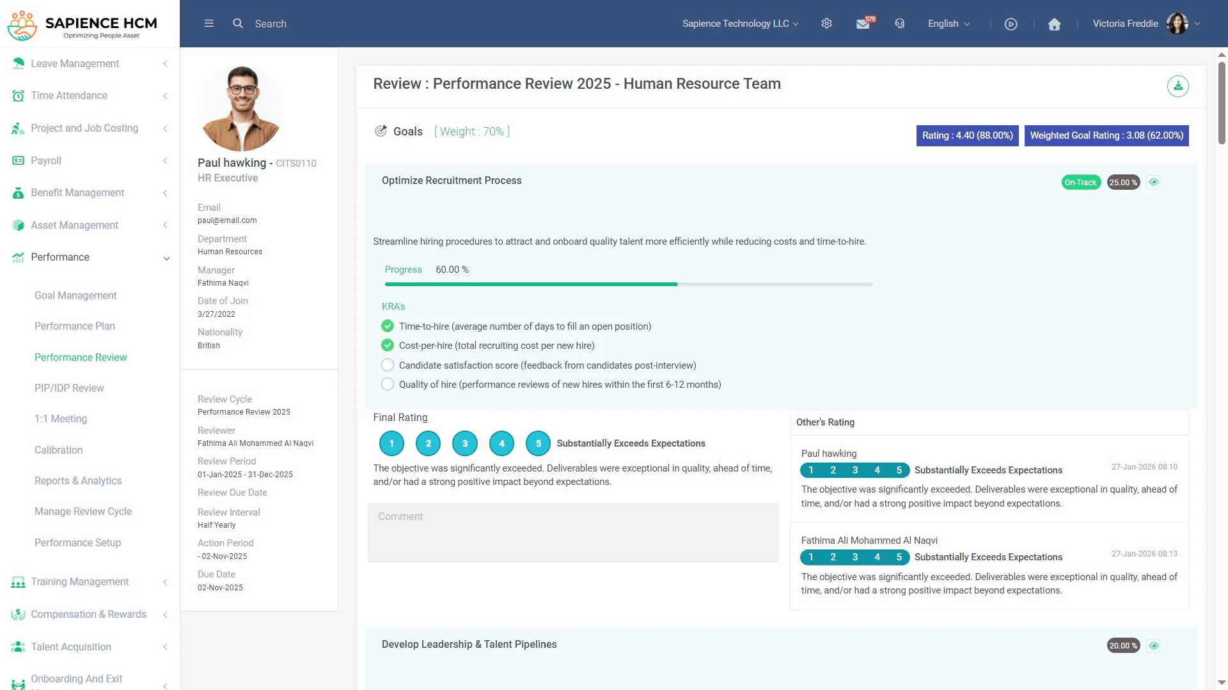Click the goal progress bar
Screen dimensions: 1228x690
(629, 284)
